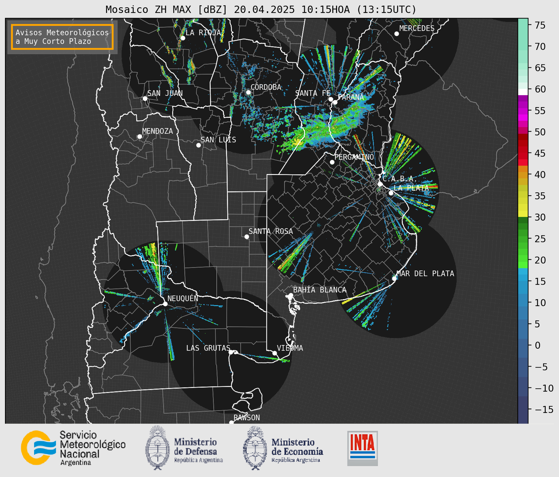
Task: Click the 75 dBZ colorbar label
Action: pyautogui.click(x=540, y=25)
